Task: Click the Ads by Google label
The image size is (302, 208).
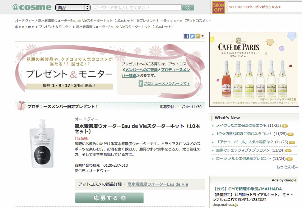Action: (284, 180)
